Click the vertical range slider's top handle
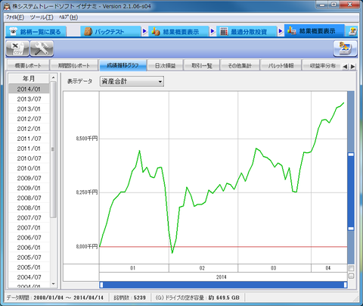The image size is (363, 306). [351, 155]
